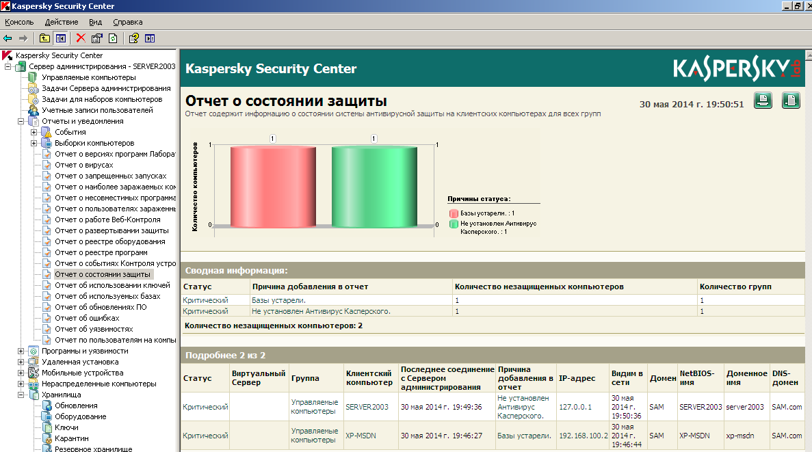Select Ключи under Хранилища
The width and height of the screenshot is (812, 452).
pos(67,427)
